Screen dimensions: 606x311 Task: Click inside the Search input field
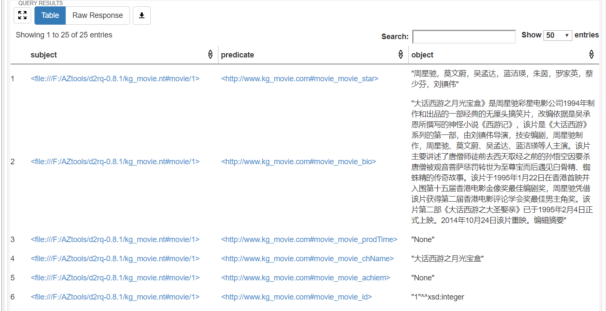click(x=463, y=37)
